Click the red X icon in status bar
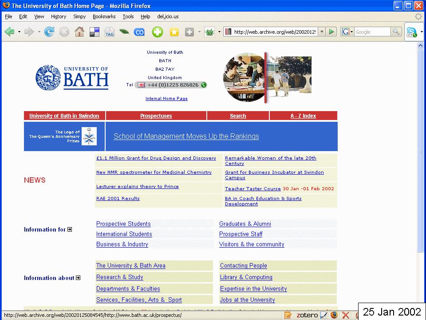The image size is (426, 320). 346,315
